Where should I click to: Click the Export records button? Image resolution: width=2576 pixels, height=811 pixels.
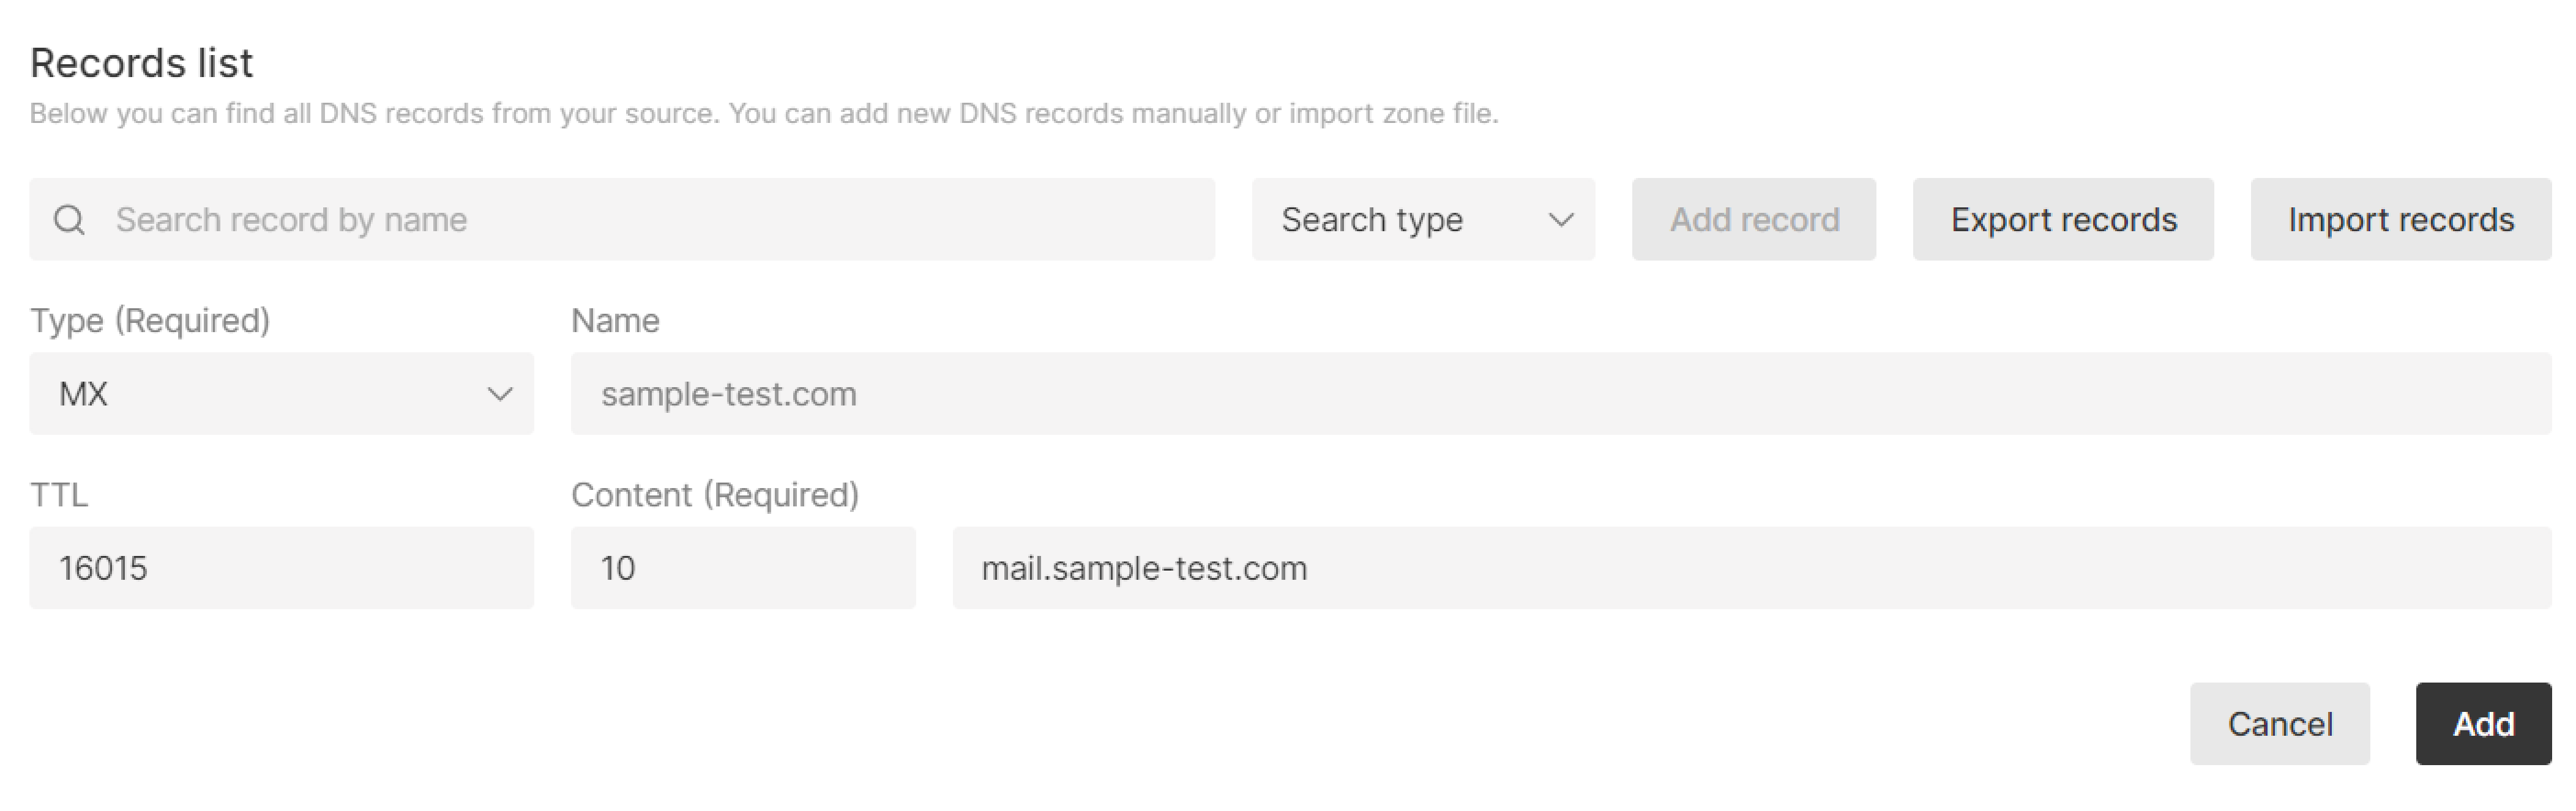click(2063, 219)
